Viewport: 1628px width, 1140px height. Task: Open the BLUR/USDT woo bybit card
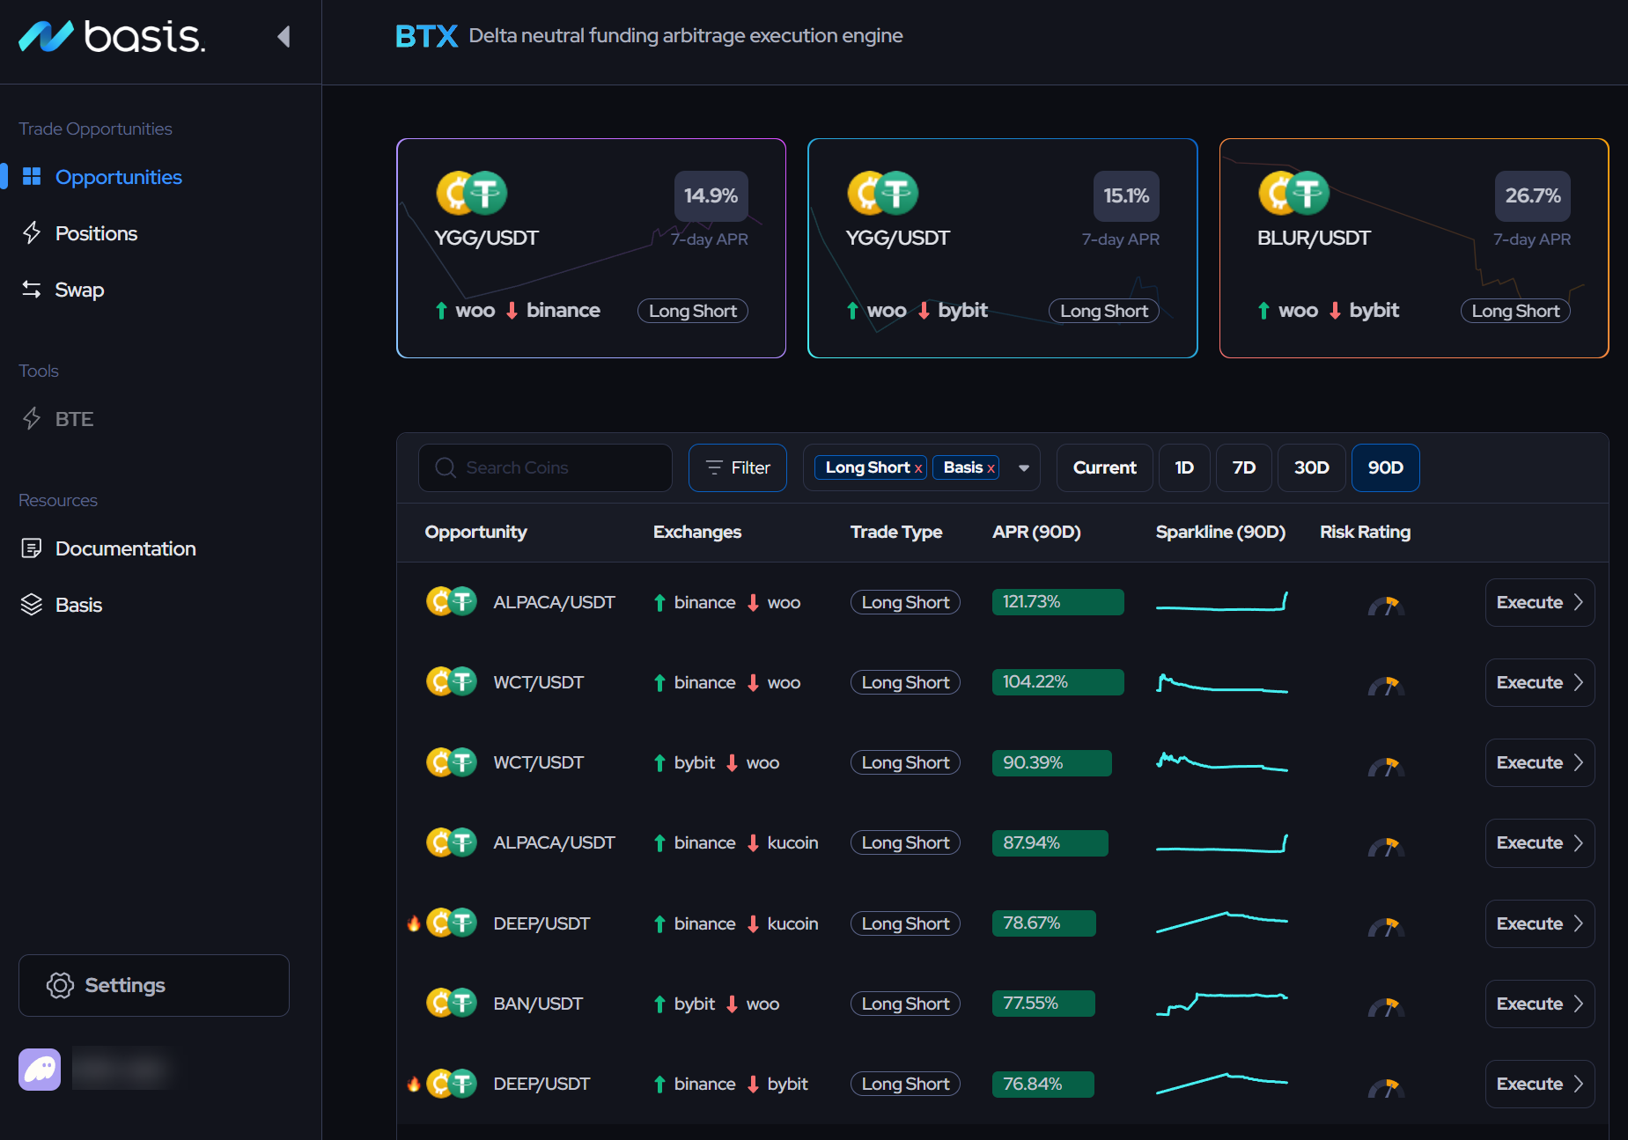pos(1413,248)
